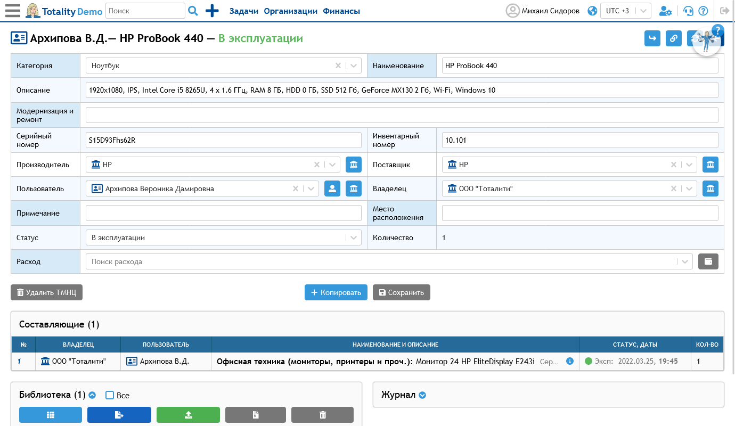Viewport: 735px width, 426px height.
Task: Click Серийный номер field S15D93Fhs62R
Action: (x=224, y=140)
